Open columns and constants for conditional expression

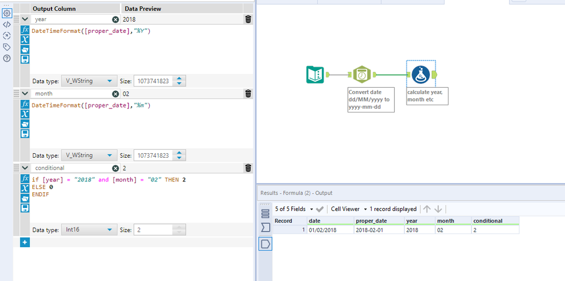click(x=25, y=188)
